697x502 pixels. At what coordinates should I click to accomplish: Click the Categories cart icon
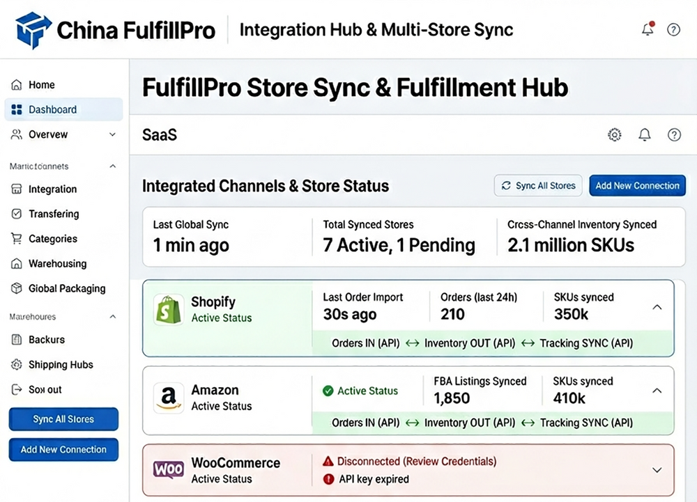click(x=17, y=239)
